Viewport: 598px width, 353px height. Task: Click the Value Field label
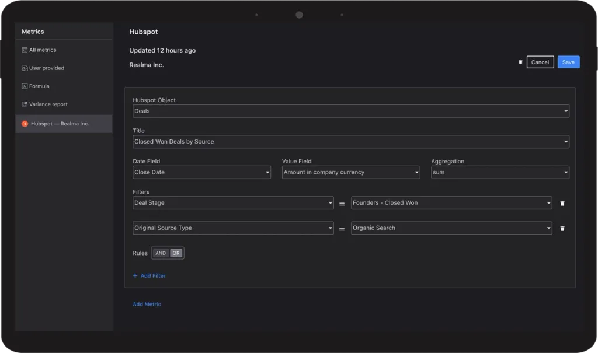[x=297, y=161]
